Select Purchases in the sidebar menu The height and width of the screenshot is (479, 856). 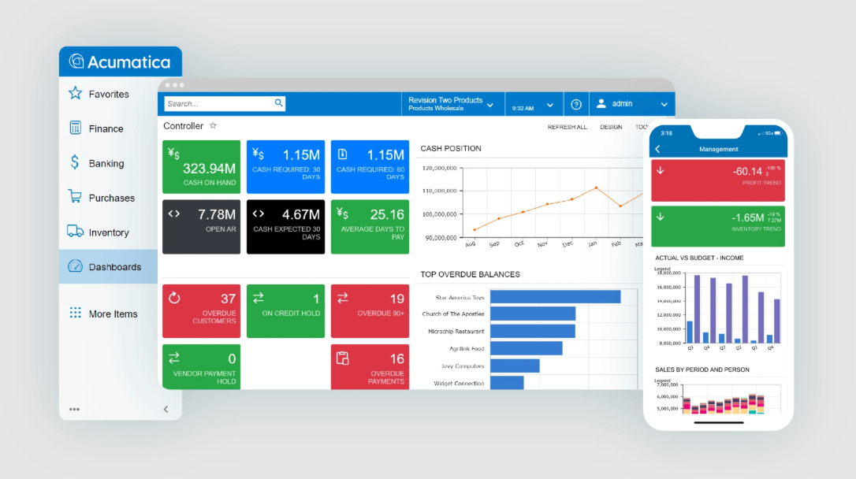point(111,198)
